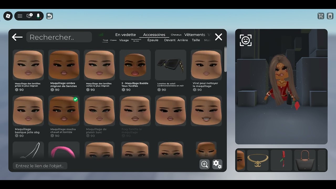Viewport: 336px width, 189px height.
Task: Select Maquillage ombre mignon de Senzies face
Action: point(64,65)
